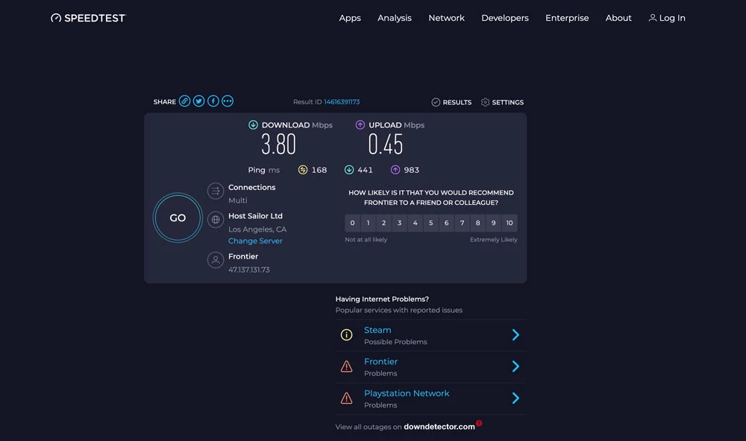Open the Developers menu
The width and height of the screenshot is (746, 441).
click(x=505, y=18)
